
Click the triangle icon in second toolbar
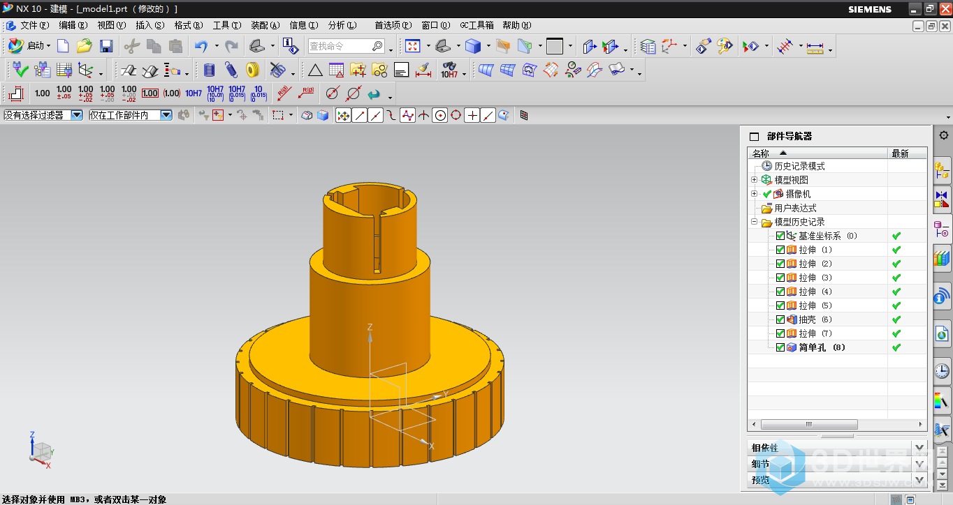point(315,70)
